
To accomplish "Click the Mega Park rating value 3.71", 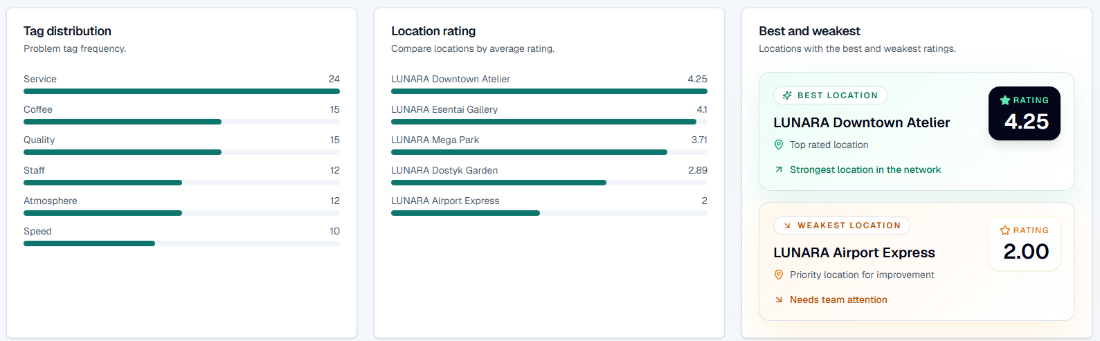I will (x=699, y=140).
